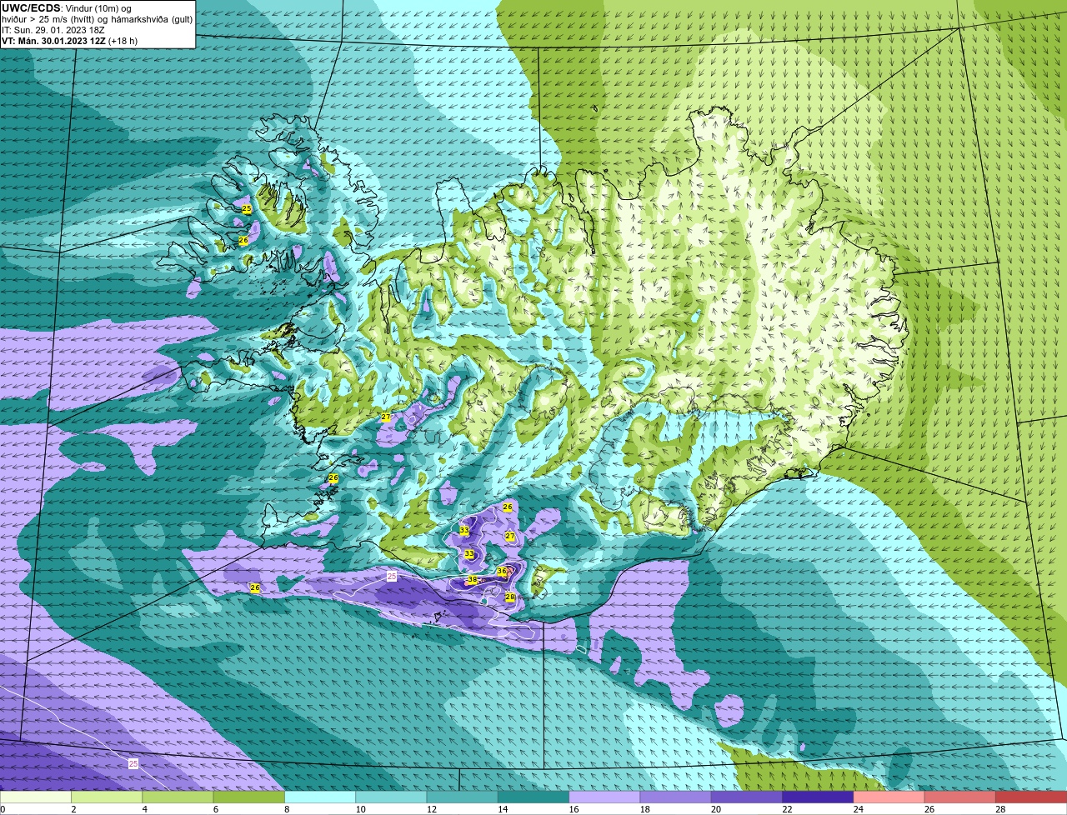
Task: Click the 10–12 m/s light teal legend swatch
Action: point(391,797)
